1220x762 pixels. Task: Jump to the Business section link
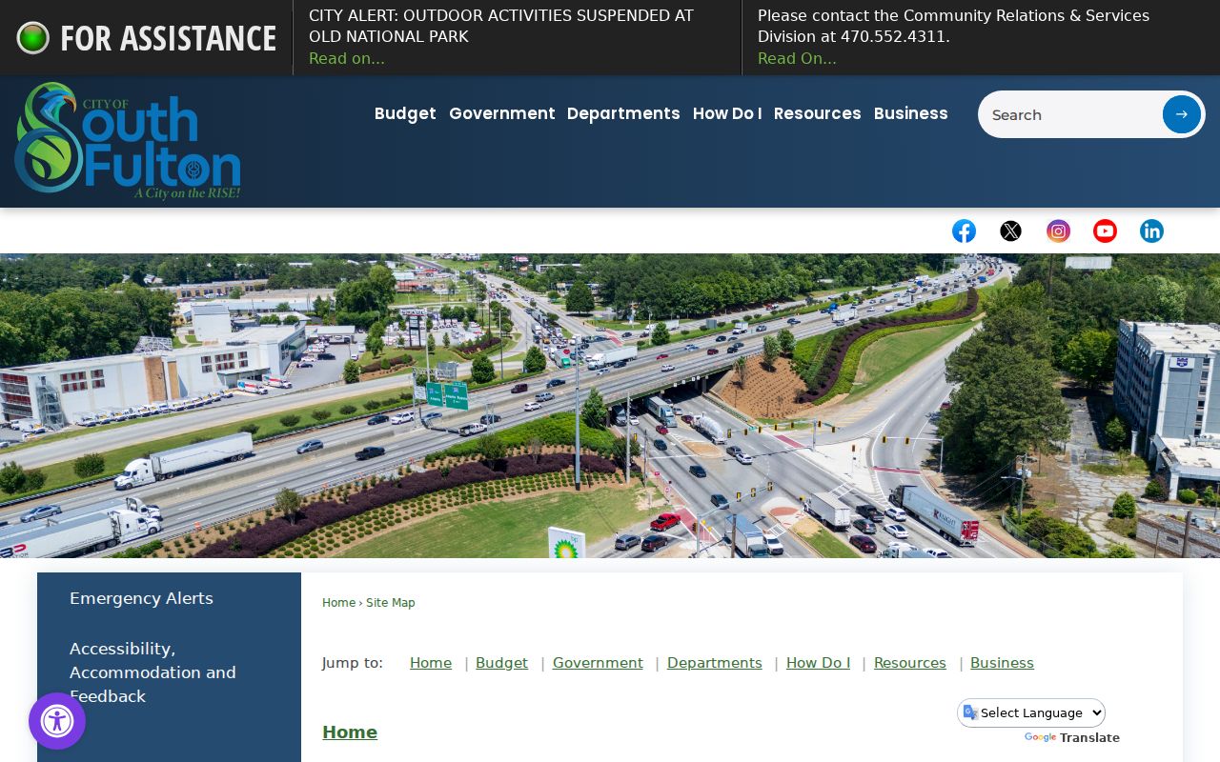(1002, 663)
